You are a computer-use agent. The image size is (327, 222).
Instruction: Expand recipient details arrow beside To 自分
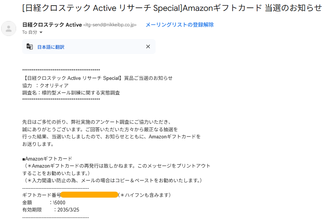tap(41, 32)
